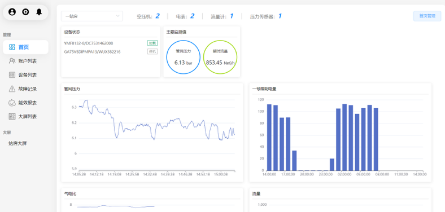The width and height of the screenshot is (445, 212).
Task: Select device GA75VSDIPMPA13/WUX382216
Action: (92, 52)
